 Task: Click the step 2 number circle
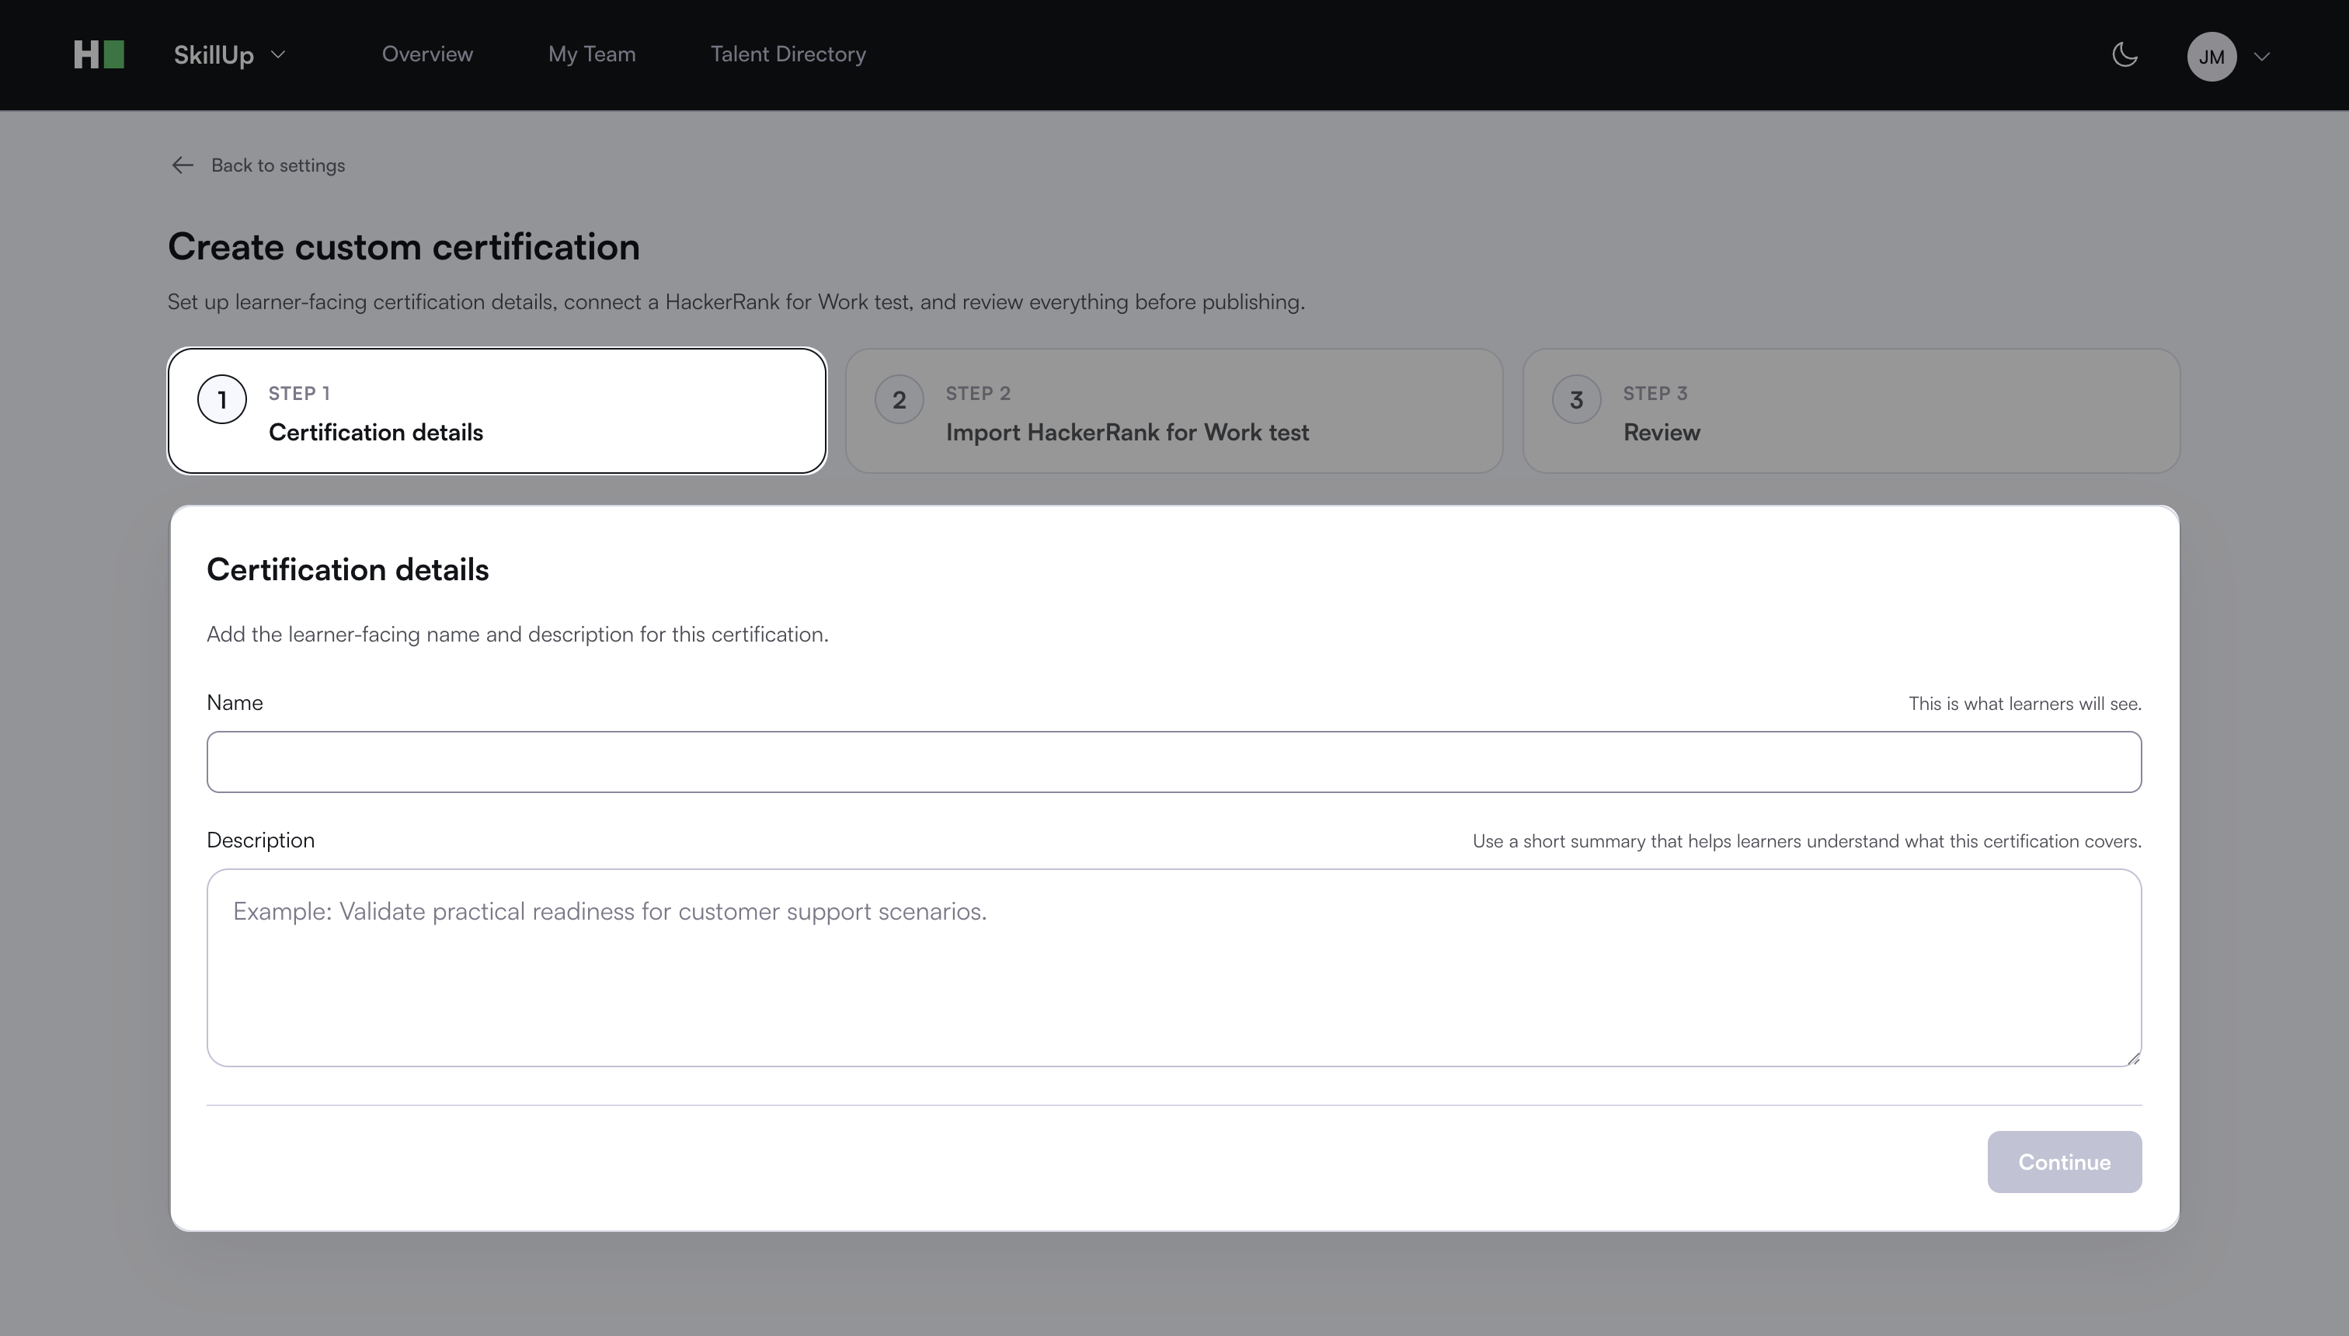point(900,400)
